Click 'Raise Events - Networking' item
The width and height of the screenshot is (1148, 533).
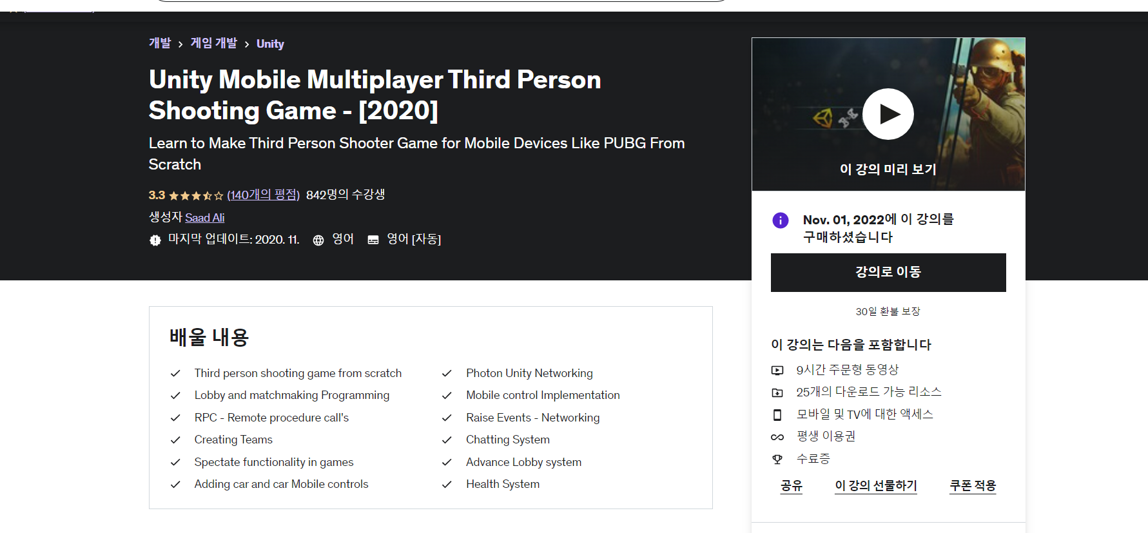[x=533, y=418]
